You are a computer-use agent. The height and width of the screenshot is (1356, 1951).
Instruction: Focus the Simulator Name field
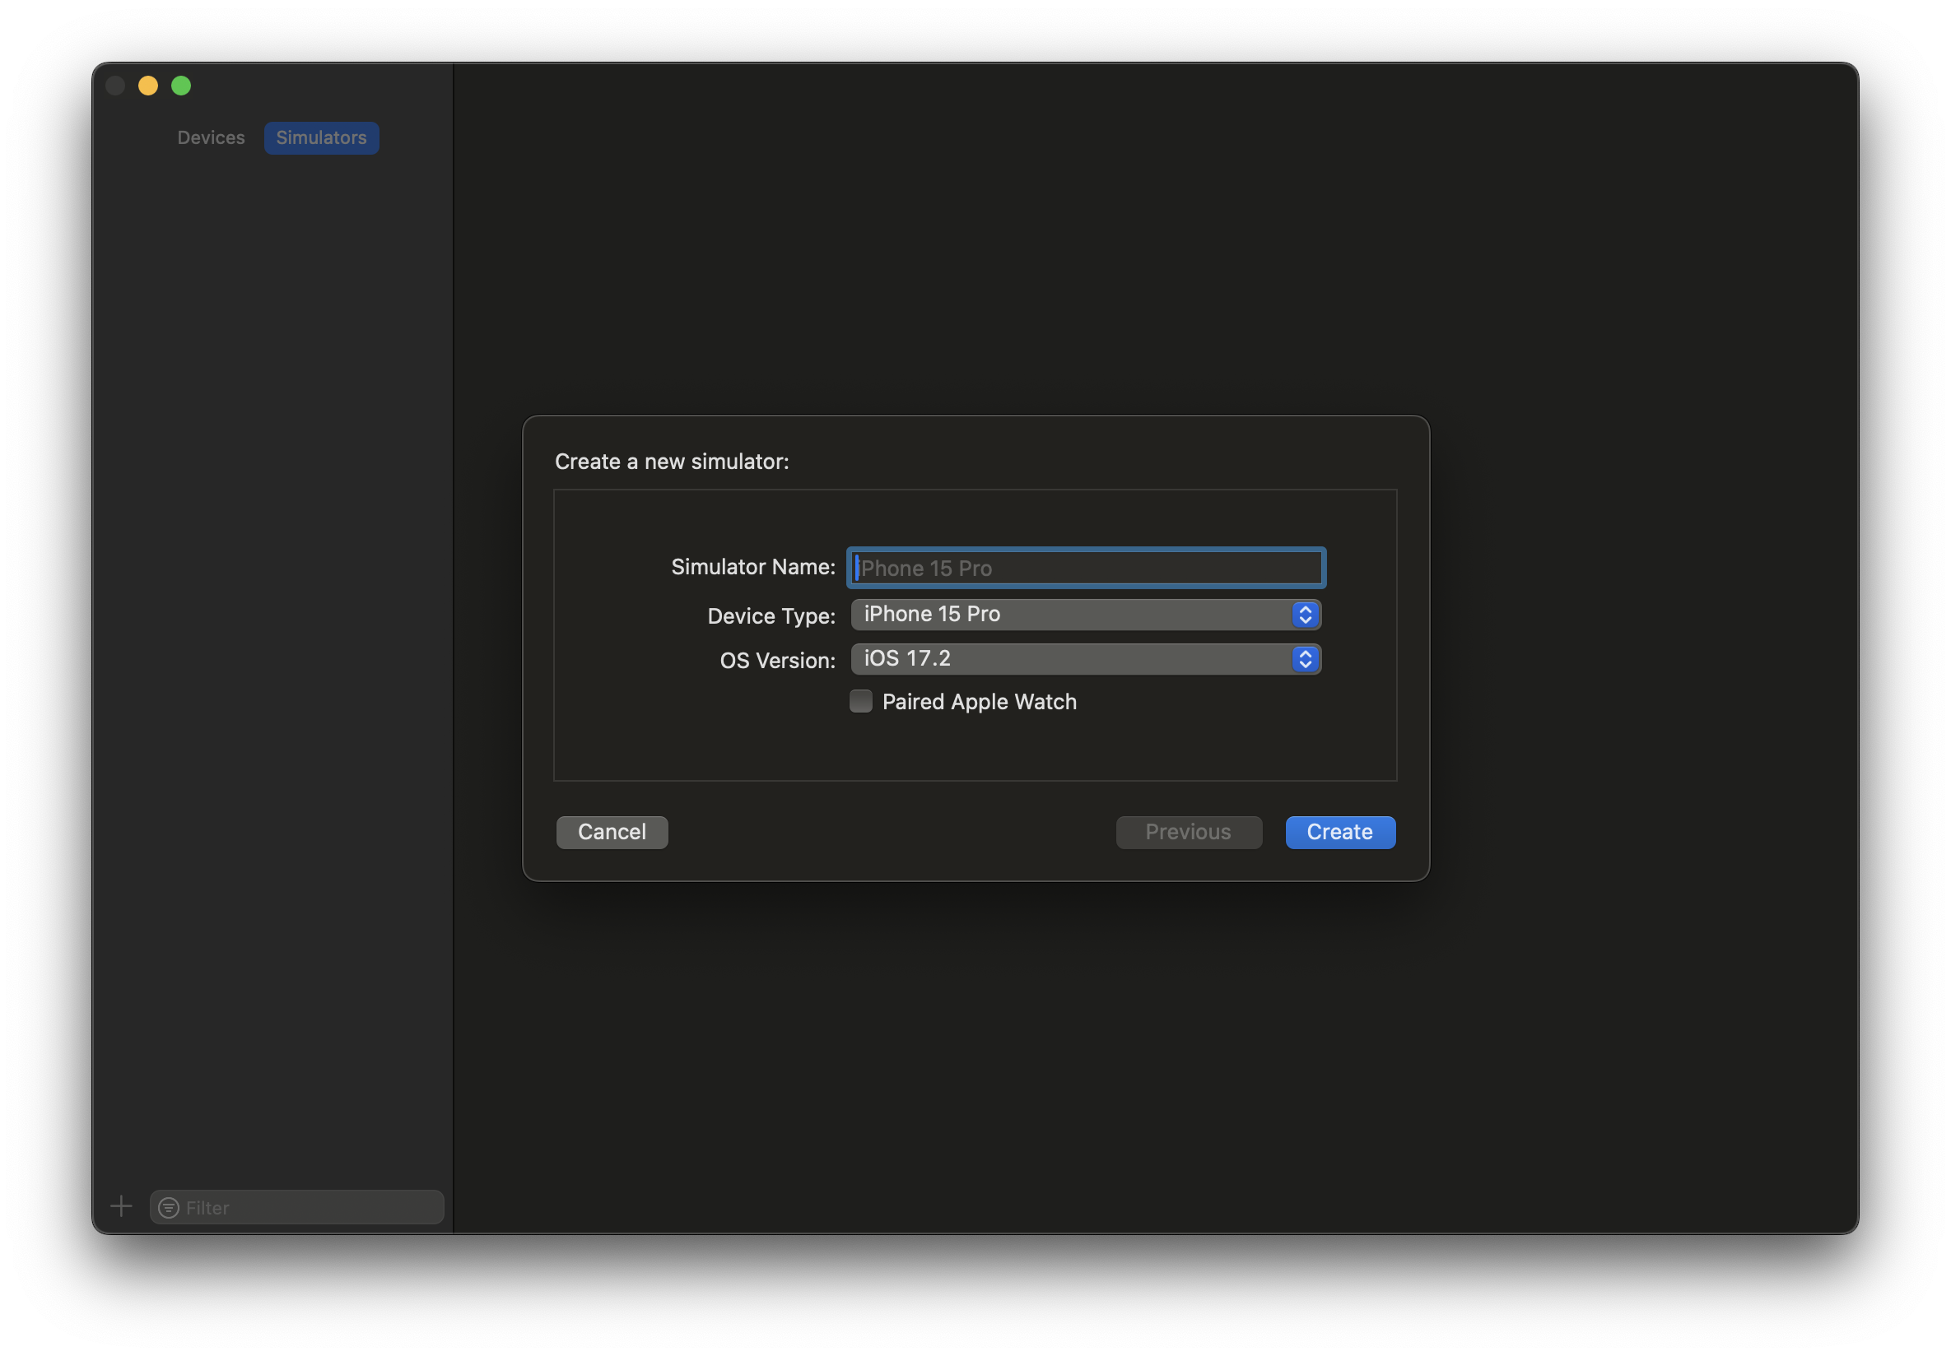pos(1086,567)
